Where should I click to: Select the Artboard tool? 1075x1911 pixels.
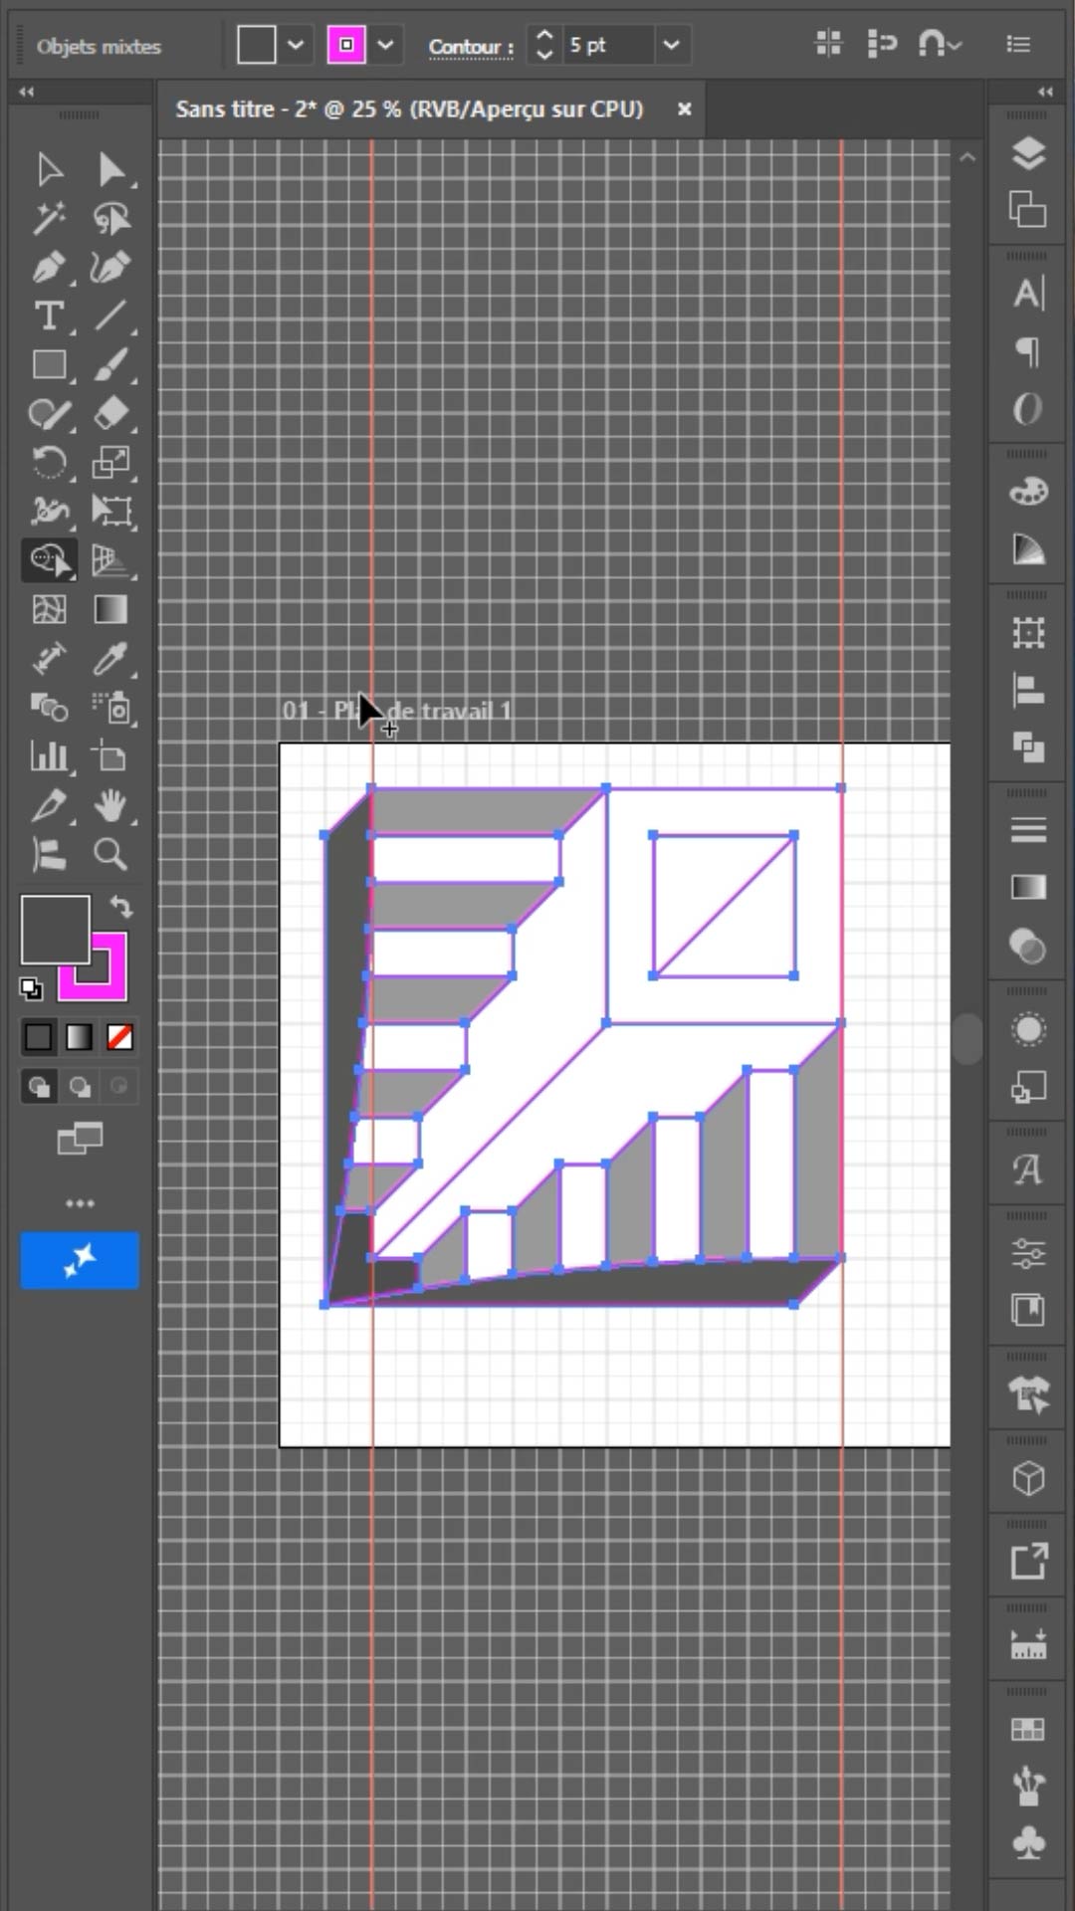[x=110, y=756]
